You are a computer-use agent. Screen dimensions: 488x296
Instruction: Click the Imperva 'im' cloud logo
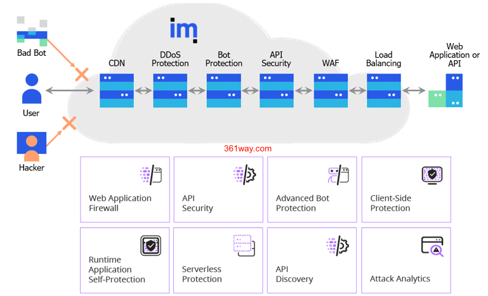point(183,29)
